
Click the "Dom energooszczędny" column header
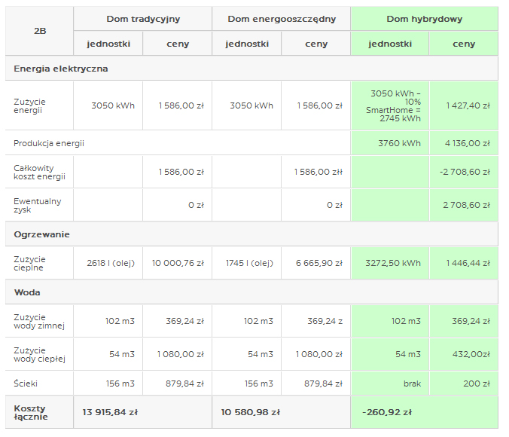click(x=281, y=19)
